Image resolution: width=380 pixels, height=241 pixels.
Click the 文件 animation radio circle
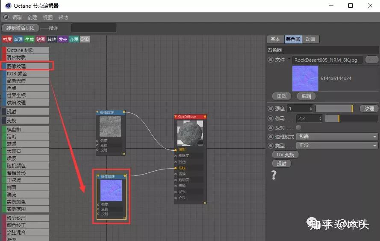click(x=271, y=60)
